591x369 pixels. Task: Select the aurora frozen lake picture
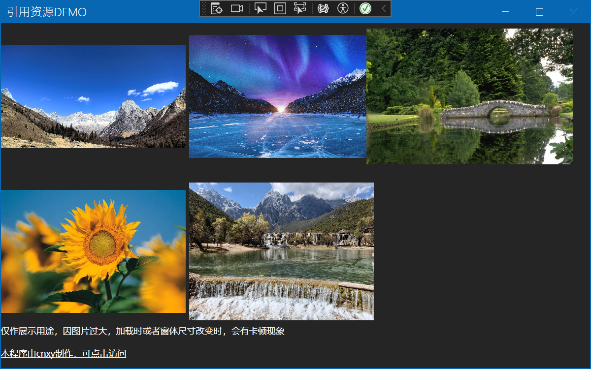click(x=277, y=96)
